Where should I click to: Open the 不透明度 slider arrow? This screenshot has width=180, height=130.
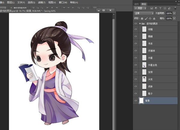(x=174, y=13)
